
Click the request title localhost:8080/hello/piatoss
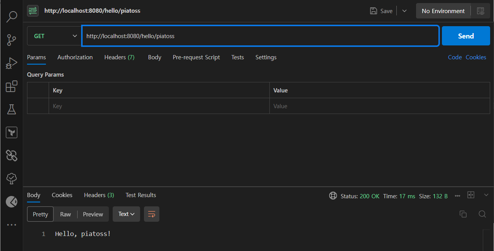point(92,11)
